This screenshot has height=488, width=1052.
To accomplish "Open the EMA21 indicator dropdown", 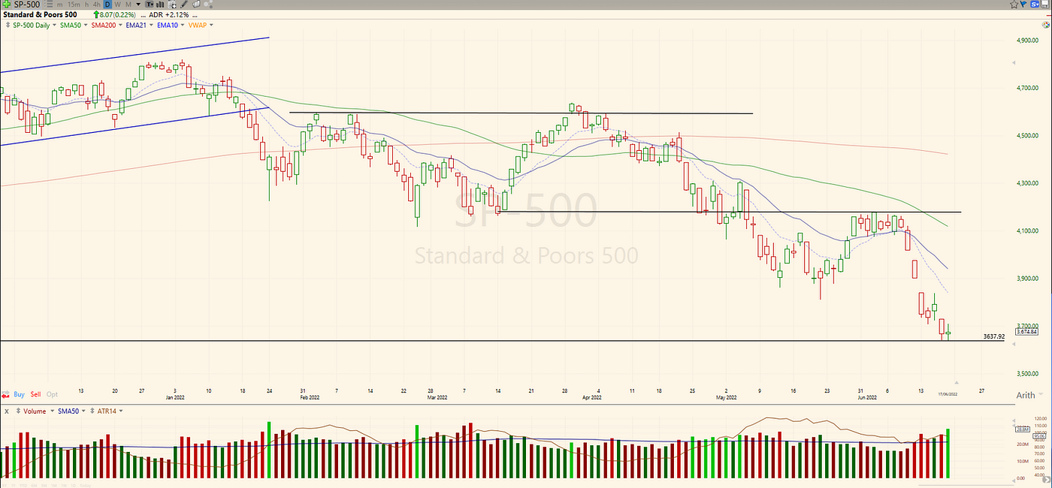I will (151, 25).
